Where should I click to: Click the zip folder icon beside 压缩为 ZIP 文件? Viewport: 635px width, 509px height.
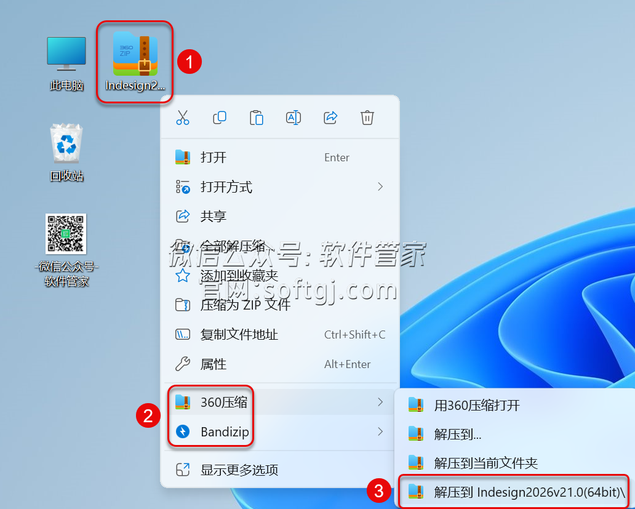pos(183,305)
